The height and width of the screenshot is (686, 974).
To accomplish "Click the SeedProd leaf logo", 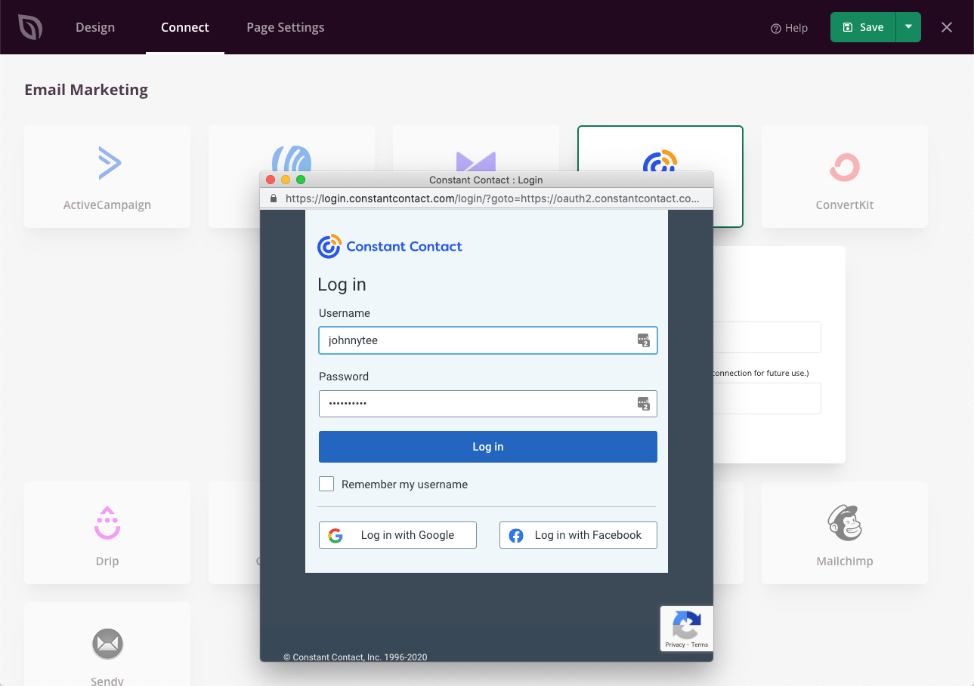I will 30,27.
